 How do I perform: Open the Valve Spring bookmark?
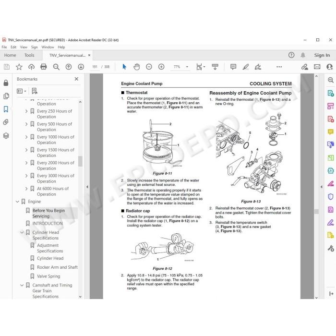click(x=48, y=276)
